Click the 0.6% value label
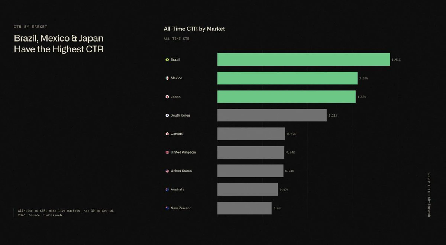 tap(277, 208)
